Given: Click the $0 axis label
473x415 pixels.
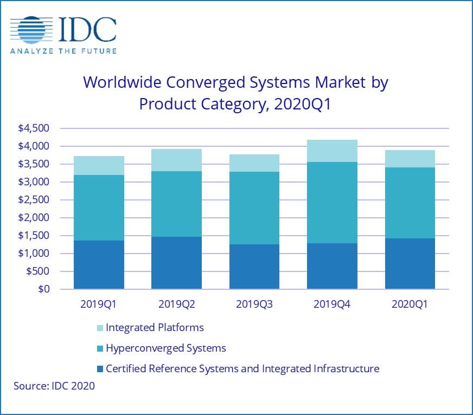Looking at the screenshot, I should pyautogui.click(x=44, y=289).
